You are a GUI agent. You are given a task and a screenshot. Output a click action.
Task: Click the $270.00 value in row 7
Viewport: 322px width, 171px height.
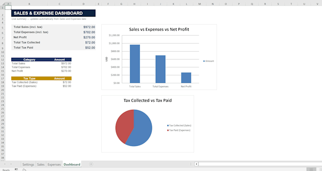(89, 37)
